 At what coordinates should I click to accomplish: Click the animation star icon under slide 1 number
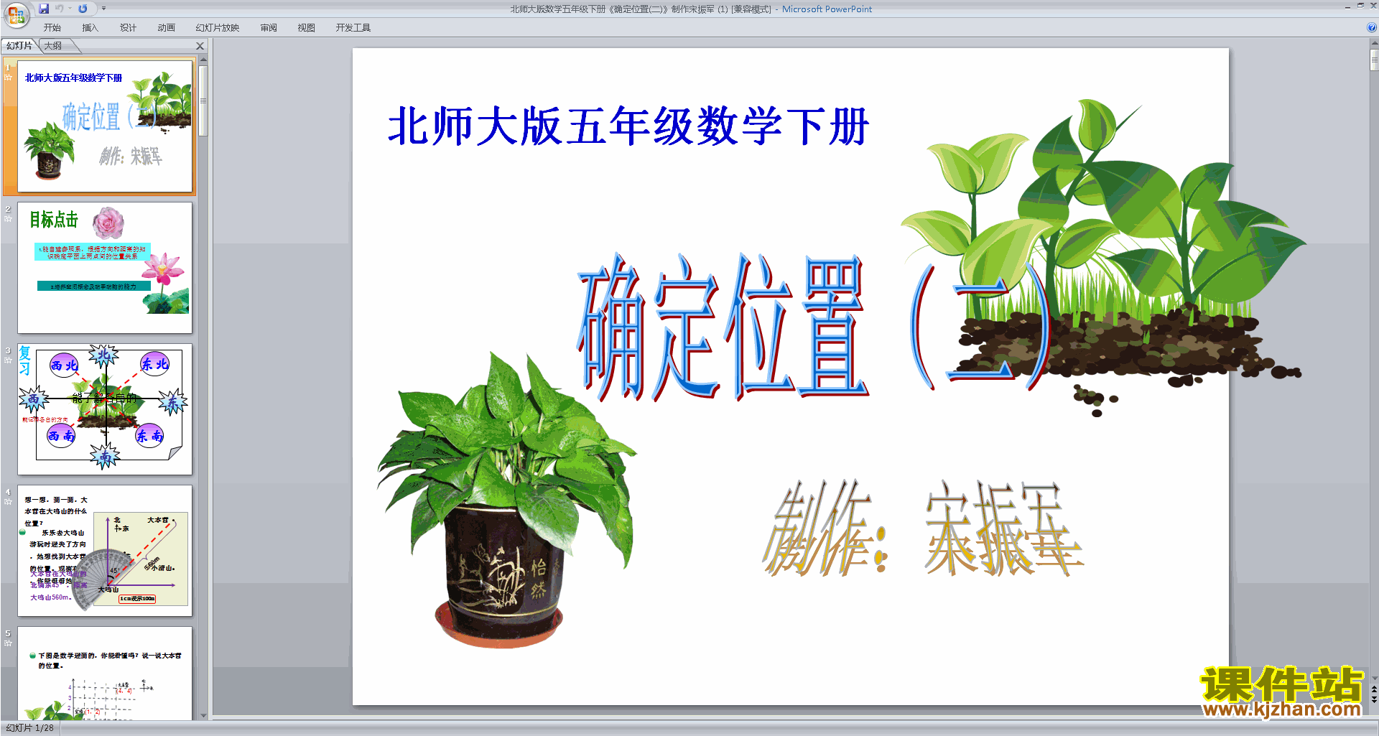click(x=8, y=77)
